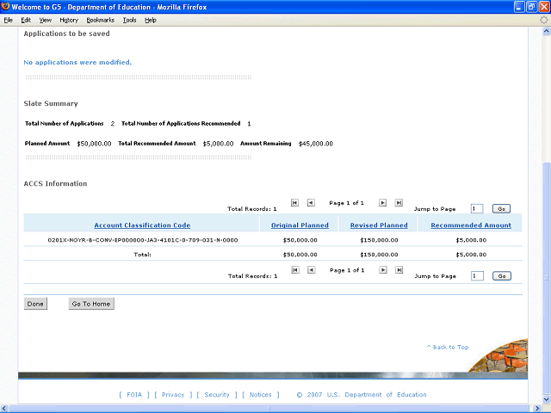Click the top pager Go button

click(x=501, y=208)
